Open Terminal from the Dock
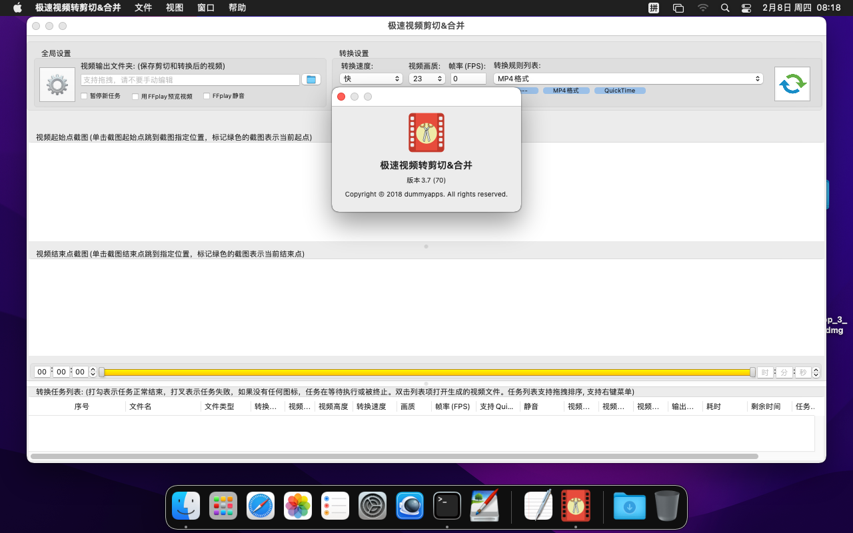853x533 pixels. click(x=447, y=506)
